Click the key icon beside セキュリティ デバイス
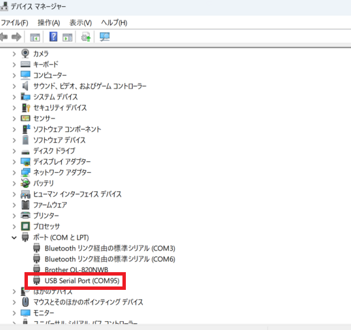351x330 pixels. [26, 108]
